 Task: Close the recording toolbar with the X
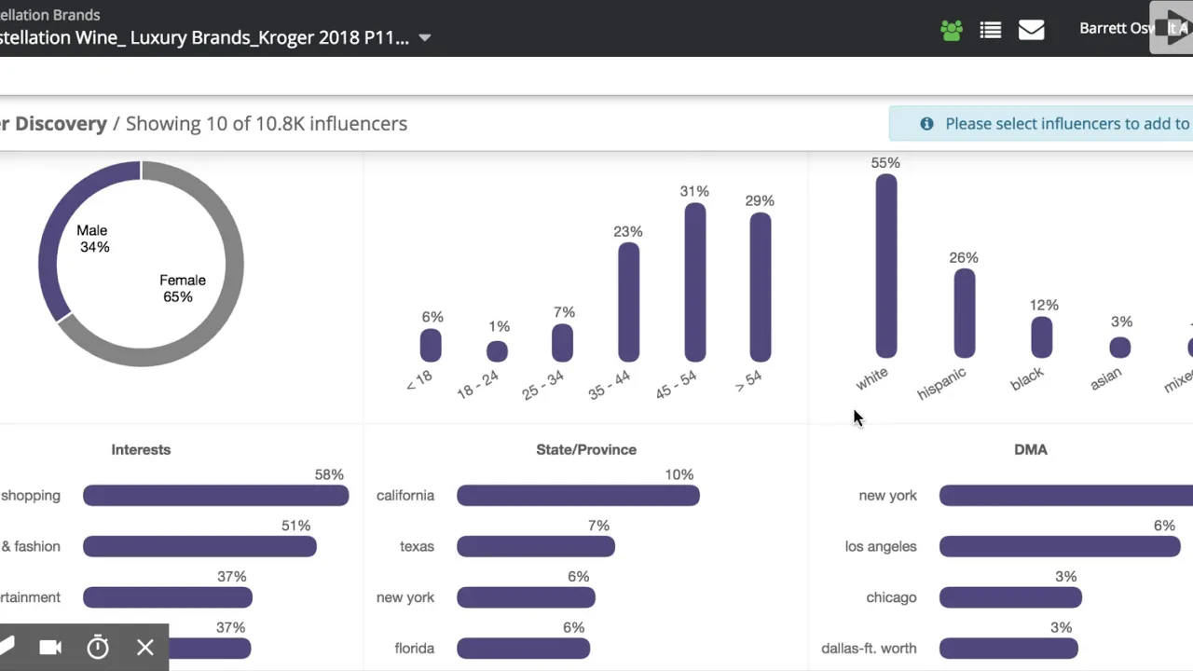(x=145, y=647)
